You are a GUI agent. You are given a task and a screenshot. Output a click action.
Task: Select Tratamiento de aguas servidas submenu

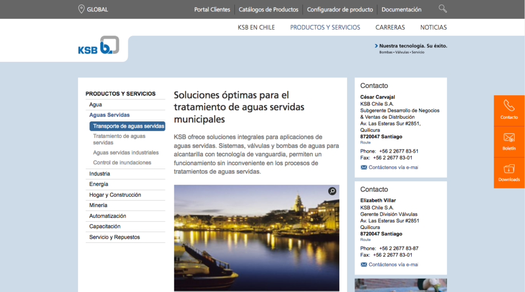(119, 139)
